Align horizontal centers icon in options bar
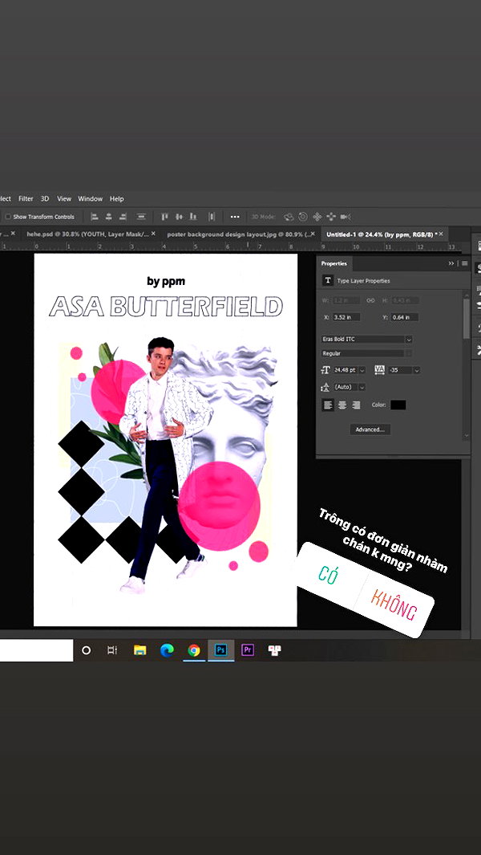 (x=108, y=217)
